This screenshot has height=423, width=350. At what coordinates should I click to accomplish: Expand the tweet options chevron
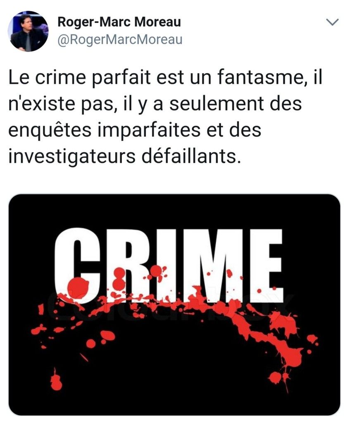[332, 22]
